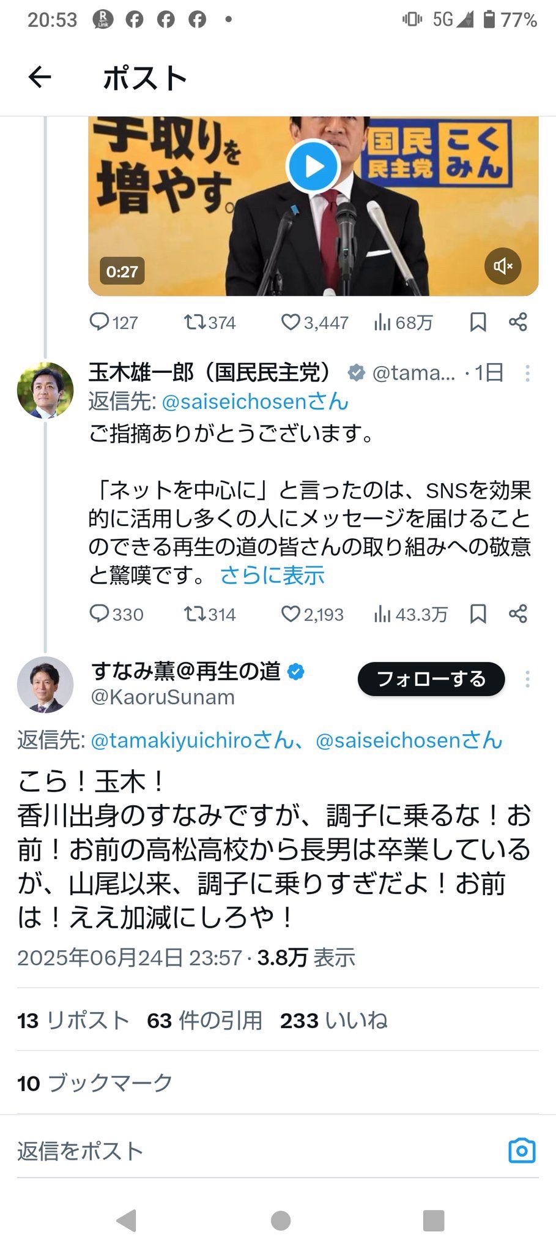Open replies on the video post (127)
Image resolution: width=556 pixels, height=1254 pixels.
(x=114, y=322)
